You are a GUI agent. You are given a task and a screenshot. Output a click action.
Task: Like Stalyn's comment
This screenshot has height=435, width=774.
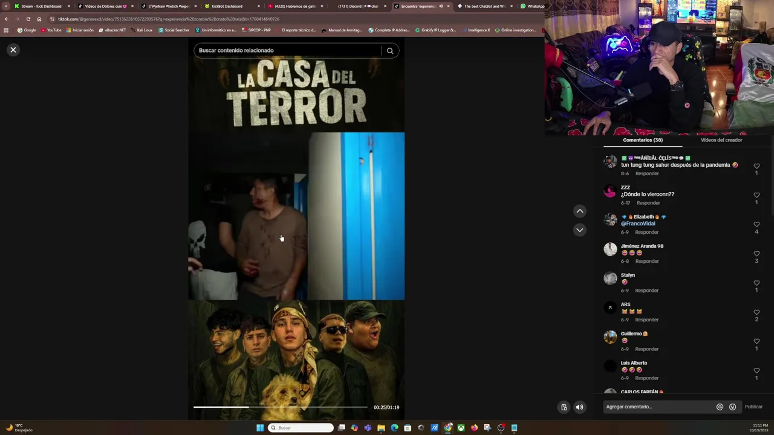[x=756, y=283]
